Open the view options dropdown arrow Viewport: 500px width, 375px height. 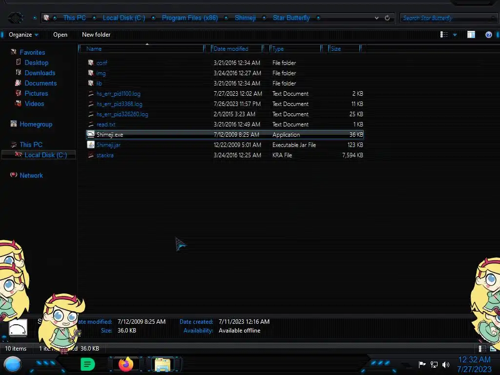(455, 35)
